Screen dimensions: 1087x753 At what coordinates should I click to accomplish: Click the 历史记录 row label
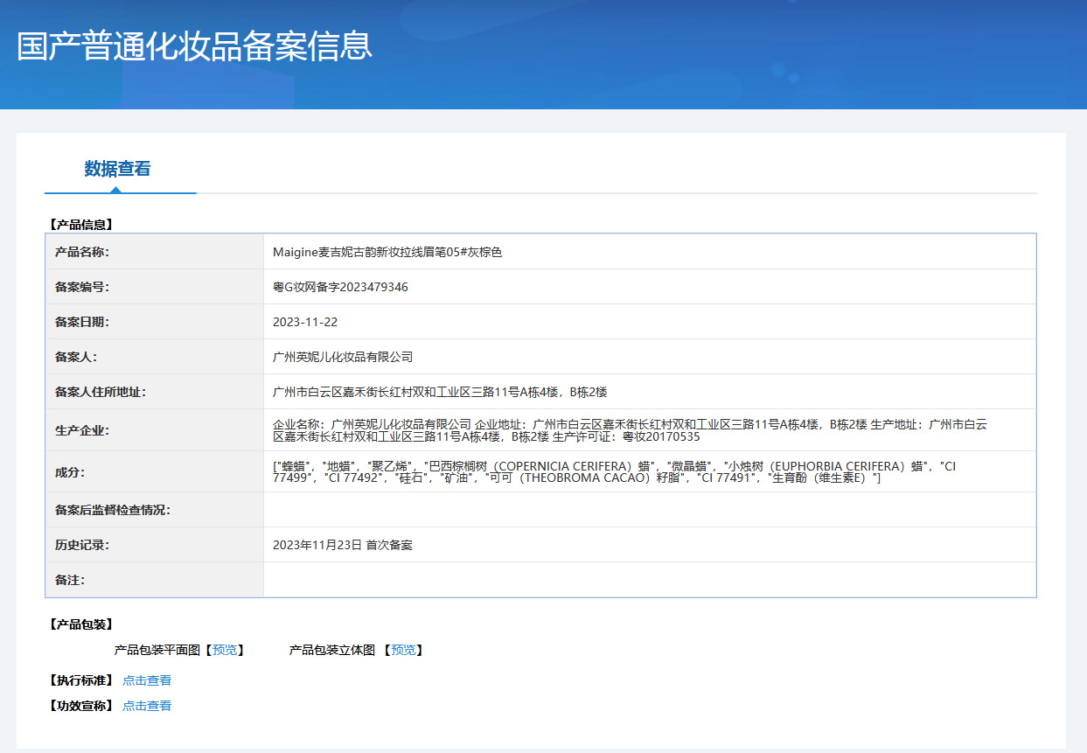point(82,545)
